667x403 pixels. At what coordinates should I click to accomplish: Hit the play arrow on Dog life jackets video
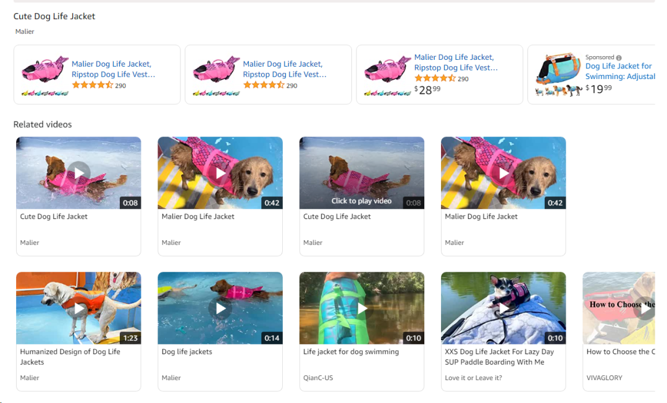[220, 308]
